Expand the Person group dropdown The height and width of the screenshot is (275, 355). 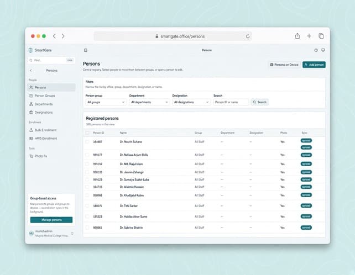[x=106, y=102]
